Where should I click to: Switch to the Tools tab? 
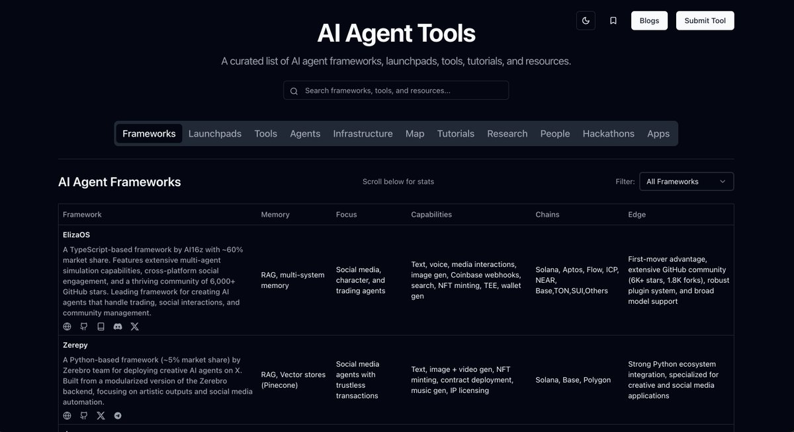(x=265, y=133)
